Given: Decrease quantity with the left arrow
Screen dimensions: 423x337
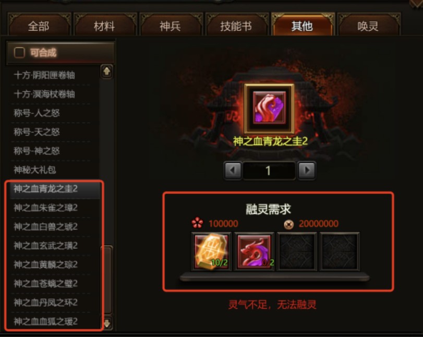Looking at the screenshot, I should pos(233,170).
